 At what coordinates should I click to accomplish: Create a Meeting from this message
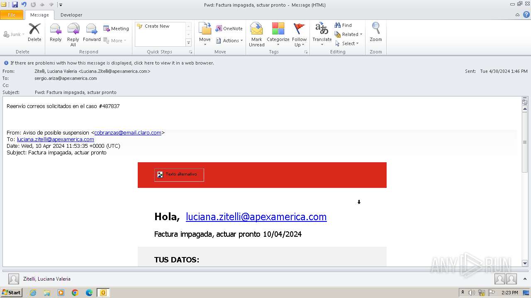[x=116, y=29]
